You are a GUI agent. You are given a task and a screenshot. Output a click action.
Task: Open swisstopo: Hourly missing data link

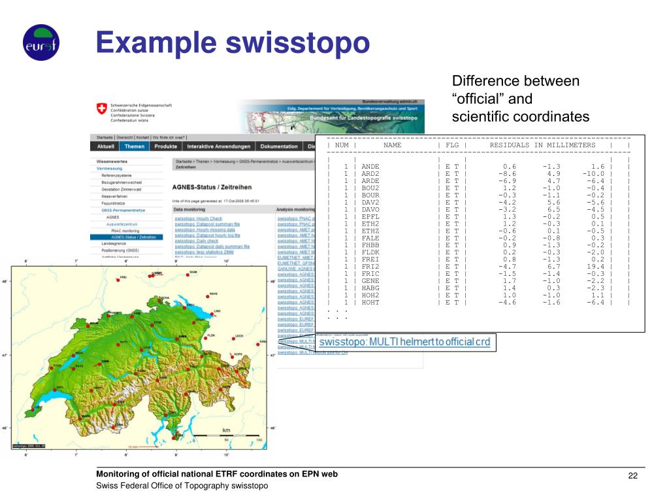[204, 229]
